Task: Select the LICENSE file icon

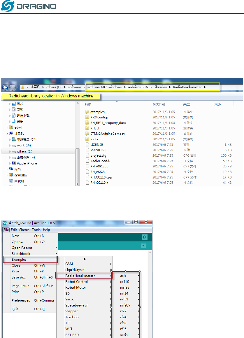Action: tap(87, 144)
